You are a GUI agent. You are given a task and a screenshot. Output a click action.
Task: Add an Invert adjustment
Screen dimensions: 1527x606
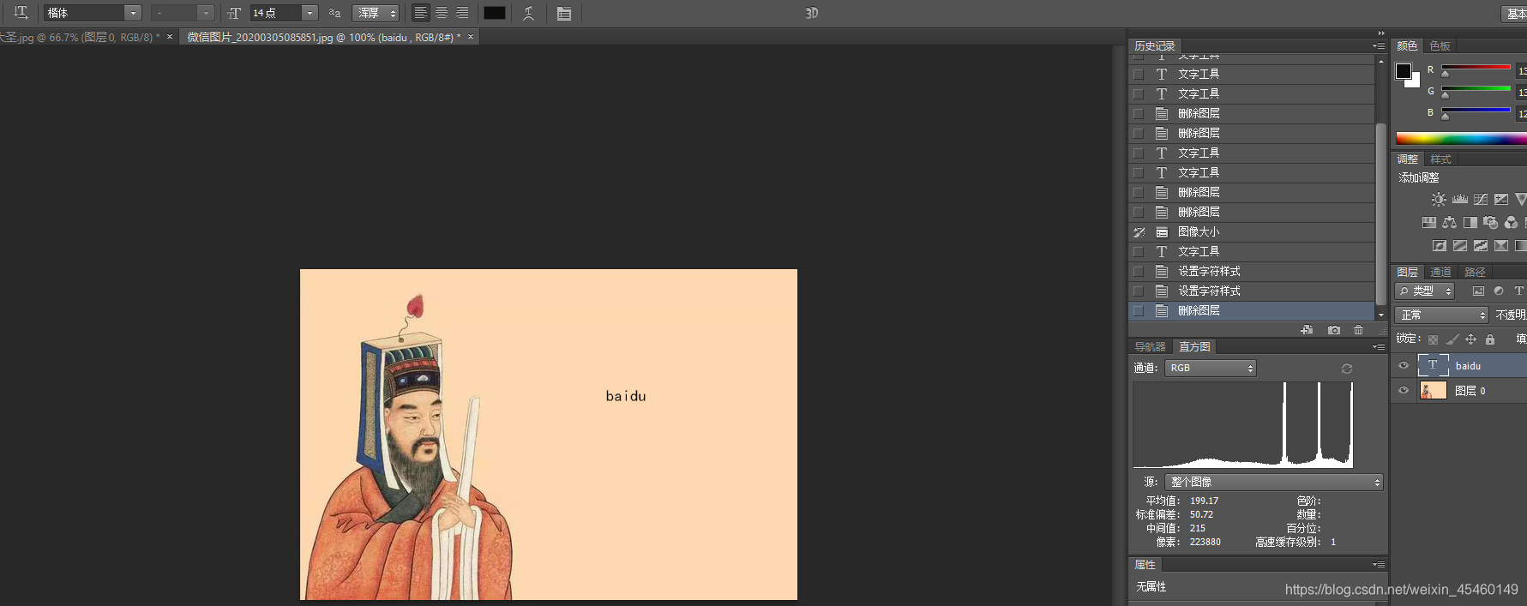click(x=1440, y=245)
